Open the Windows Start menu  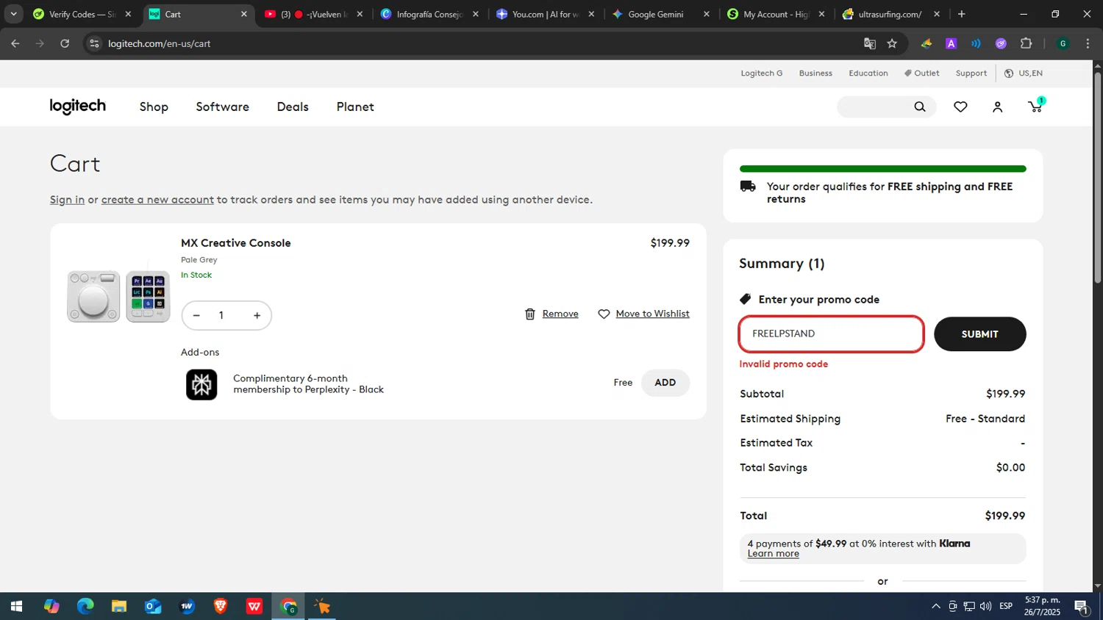pyautogui.click(x=16, y=606)
